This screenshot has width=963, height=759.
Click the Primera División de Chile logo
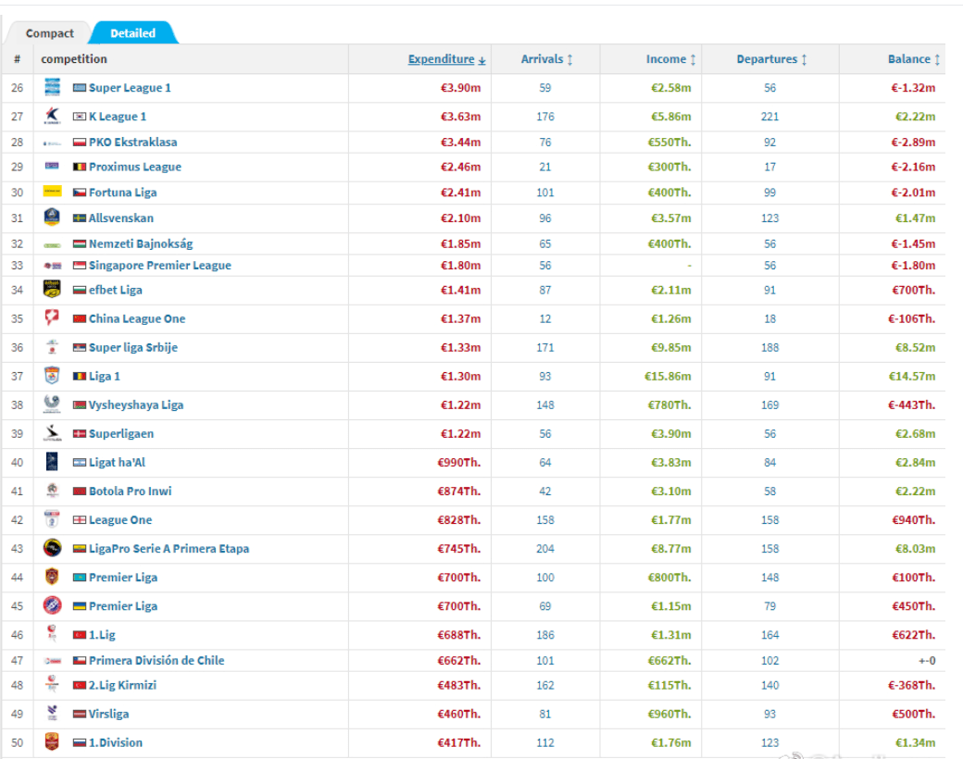coord(52,661)
